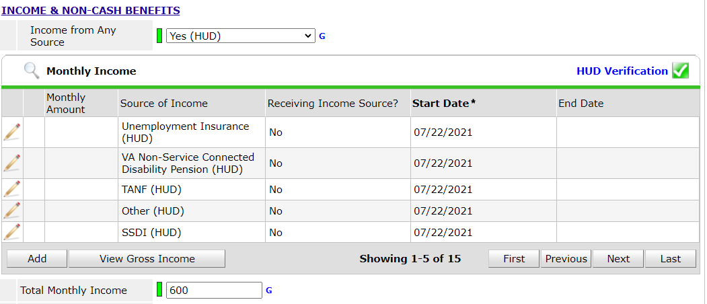This screenshot has height=304, width=707.
Task: Click the Add button under Monthly Income
Action: point(37,259)
